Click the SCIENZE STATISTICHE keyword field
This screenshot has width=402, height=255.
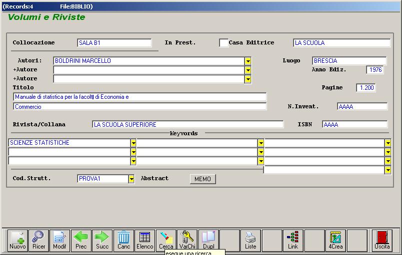click(x=69, y=143)
